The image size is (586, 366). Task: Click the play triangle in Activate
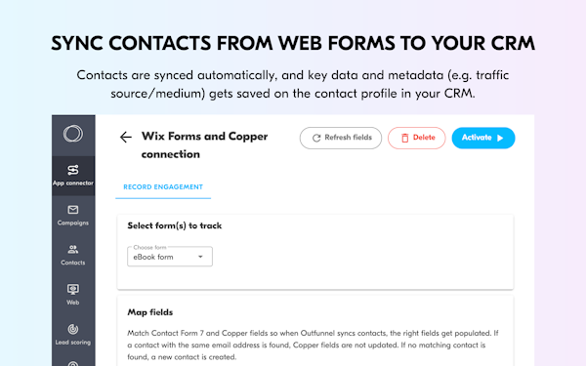click(500, 138)
